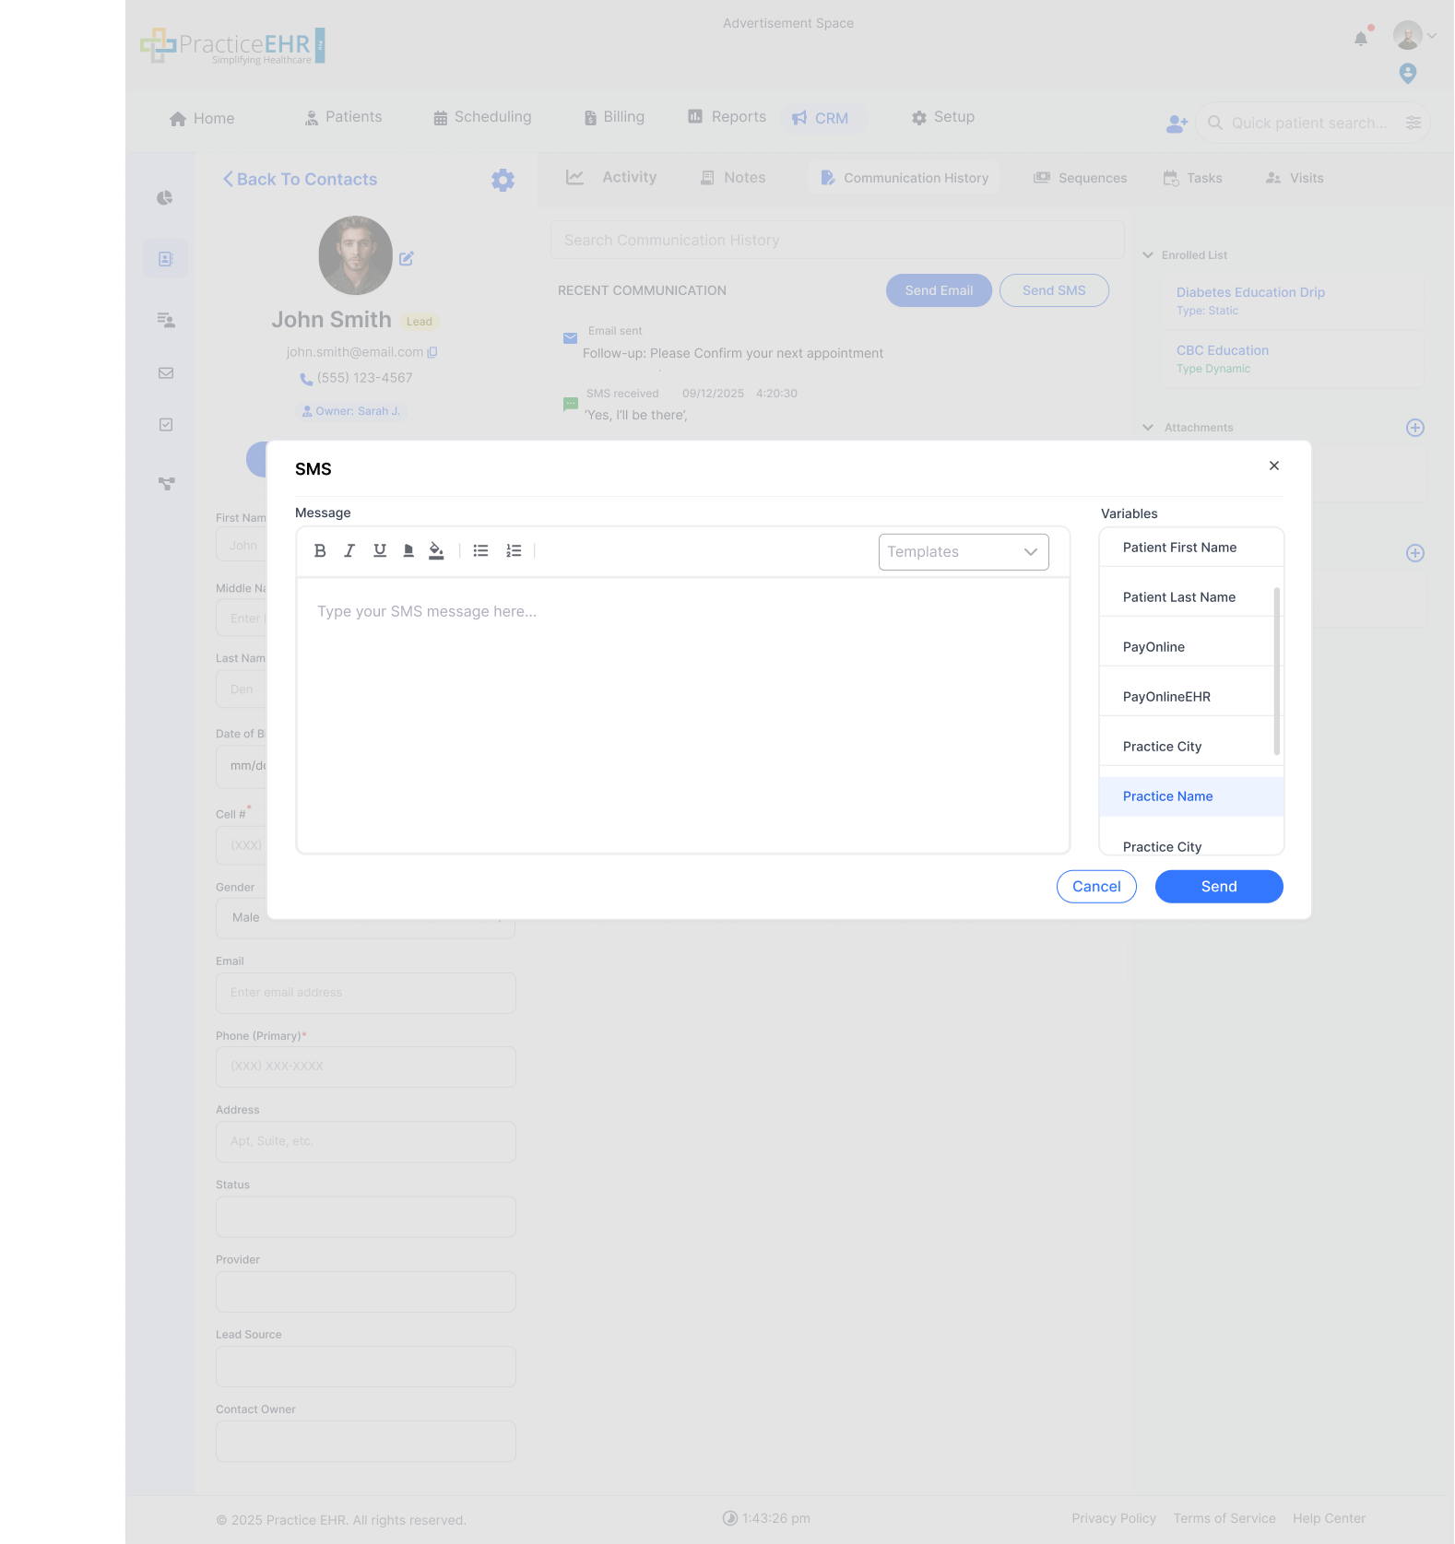This screenshot has height=1544, width=1455.
Task: Toggle underline formatting in SMS editor
Action: pos(379,551)
